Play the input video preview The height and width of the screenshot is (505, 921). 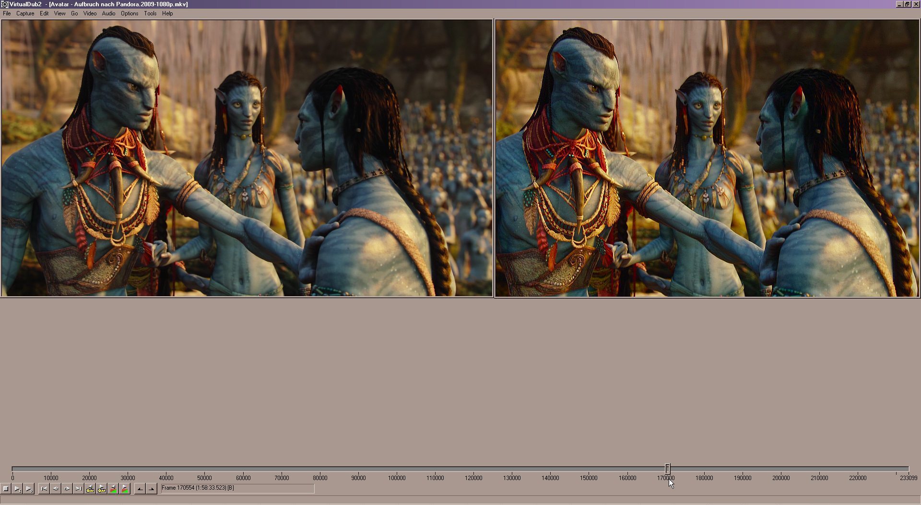[17, 489]
